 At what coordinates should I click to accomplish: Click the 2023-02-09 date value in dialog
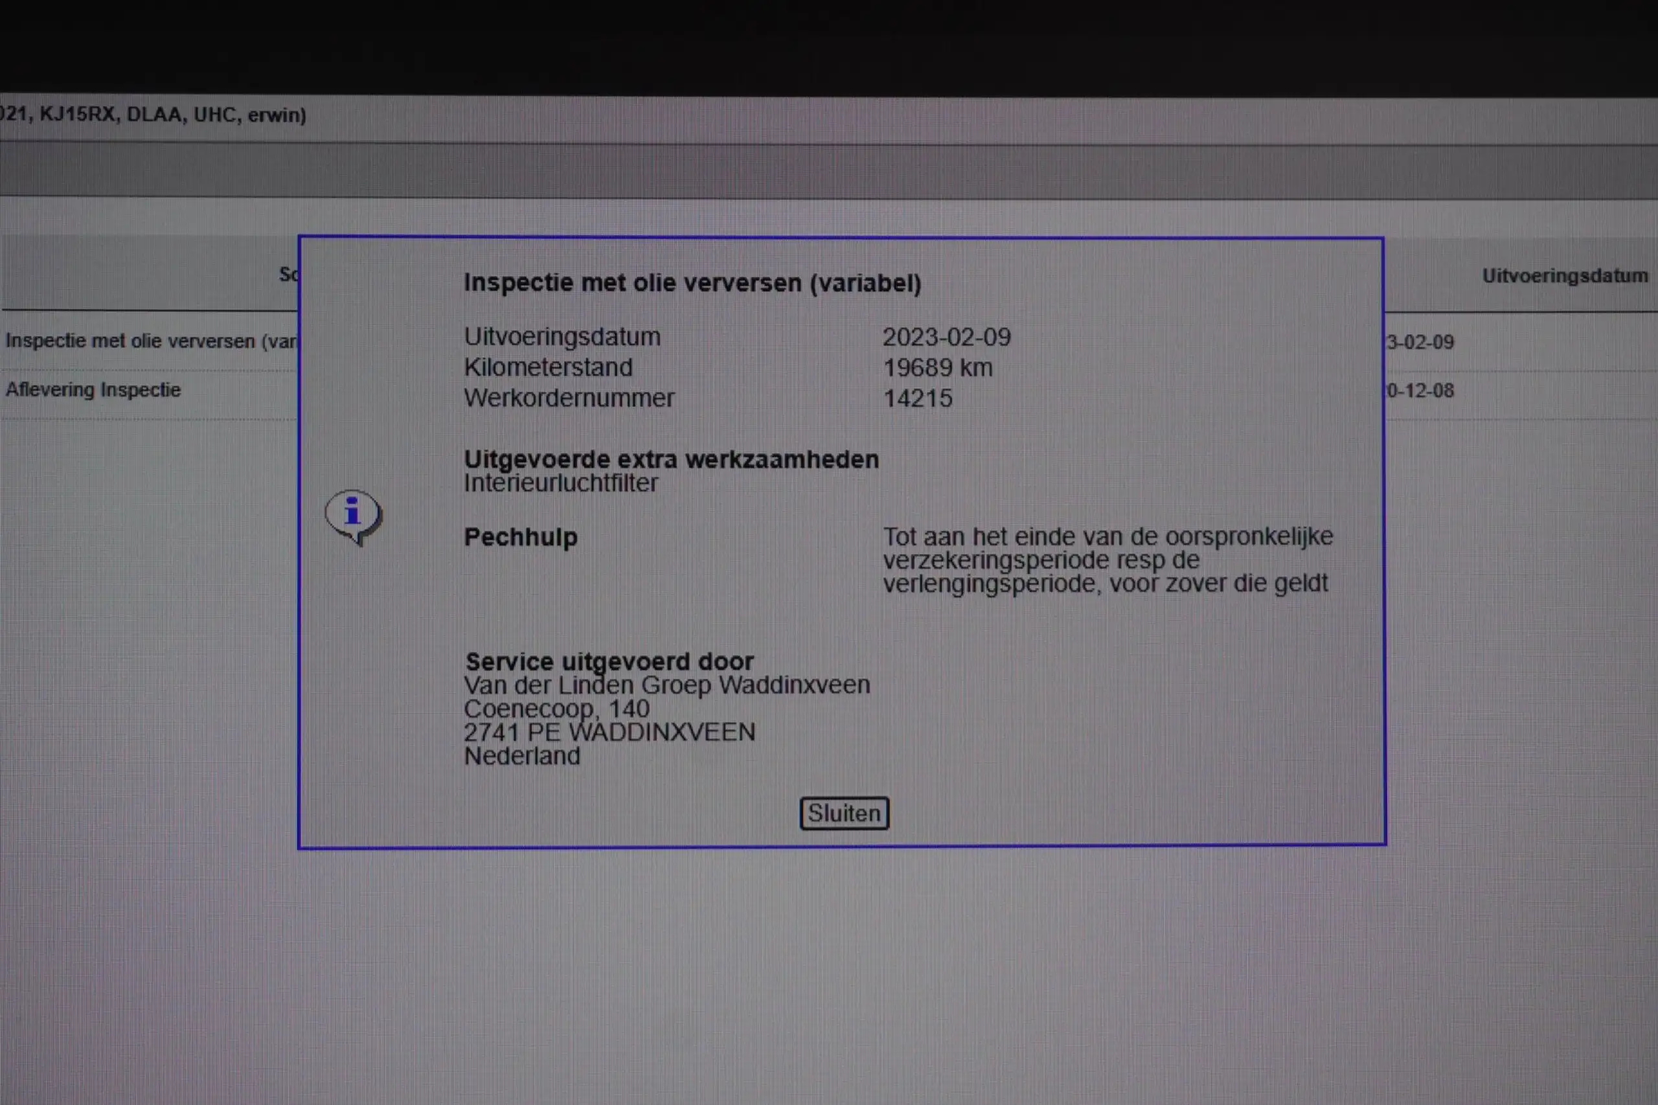tap(946, 337)
